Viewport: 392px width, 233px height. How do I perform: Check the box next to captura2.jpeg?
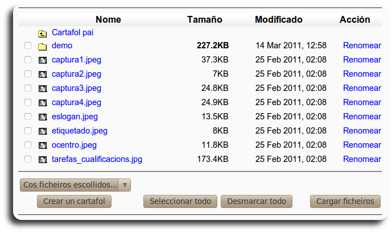point(27,74)
